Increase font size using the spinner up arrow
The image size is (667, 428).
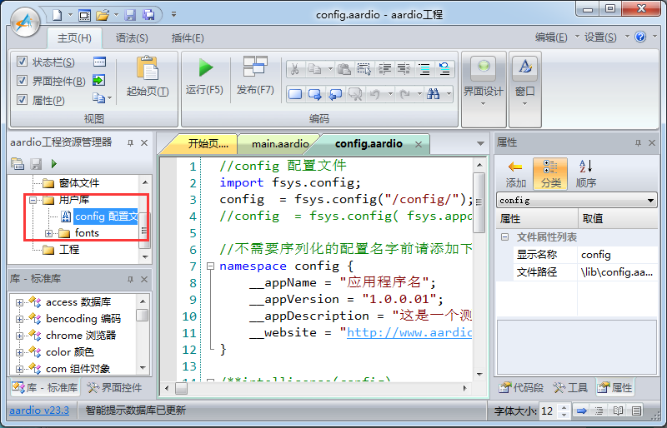(x=564, y=407)
